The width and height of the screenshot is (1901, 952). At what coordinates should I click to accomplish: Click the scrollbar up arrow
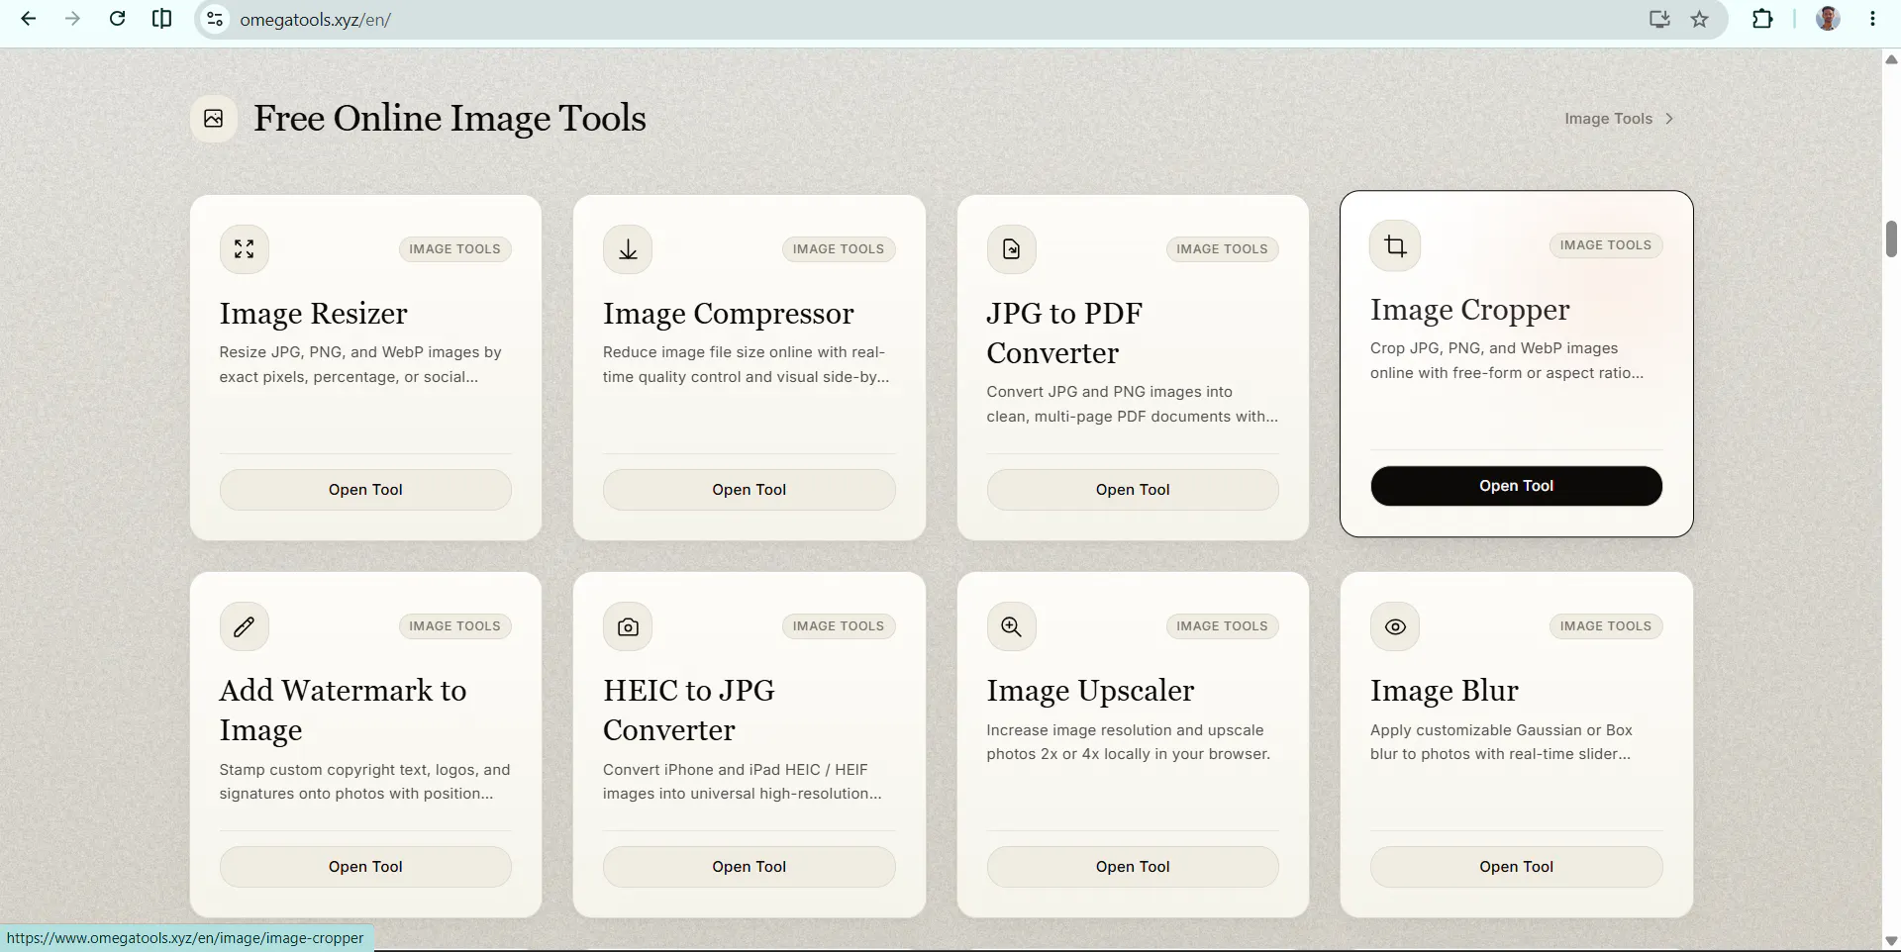point(1891,60)
